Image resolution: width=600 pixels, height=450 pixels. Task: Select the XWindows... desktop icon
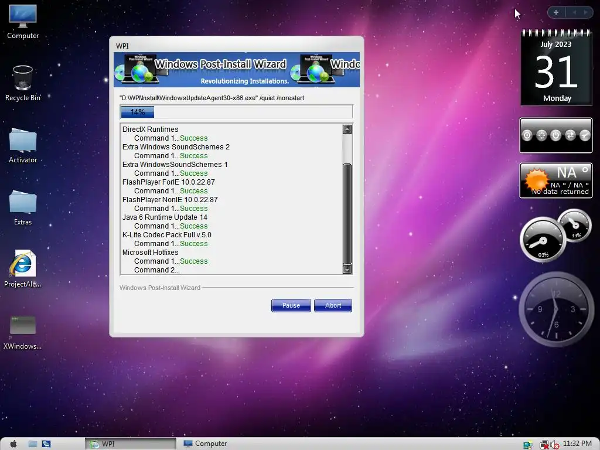click(x=23, y=332)
